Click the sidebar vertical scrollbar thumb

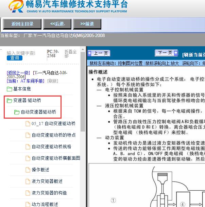[x=83, y=92]
